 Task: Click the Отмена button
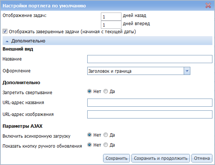point(202,158)
